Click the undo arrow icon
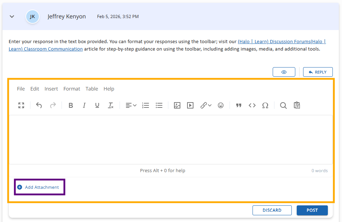Screen dimensions: 342x222 [x=39, y=105]
